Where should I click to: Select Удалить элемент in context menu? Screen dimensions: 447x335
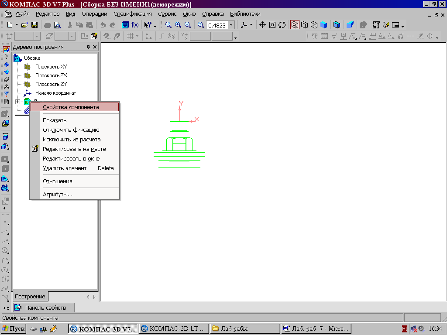point(74,168)
